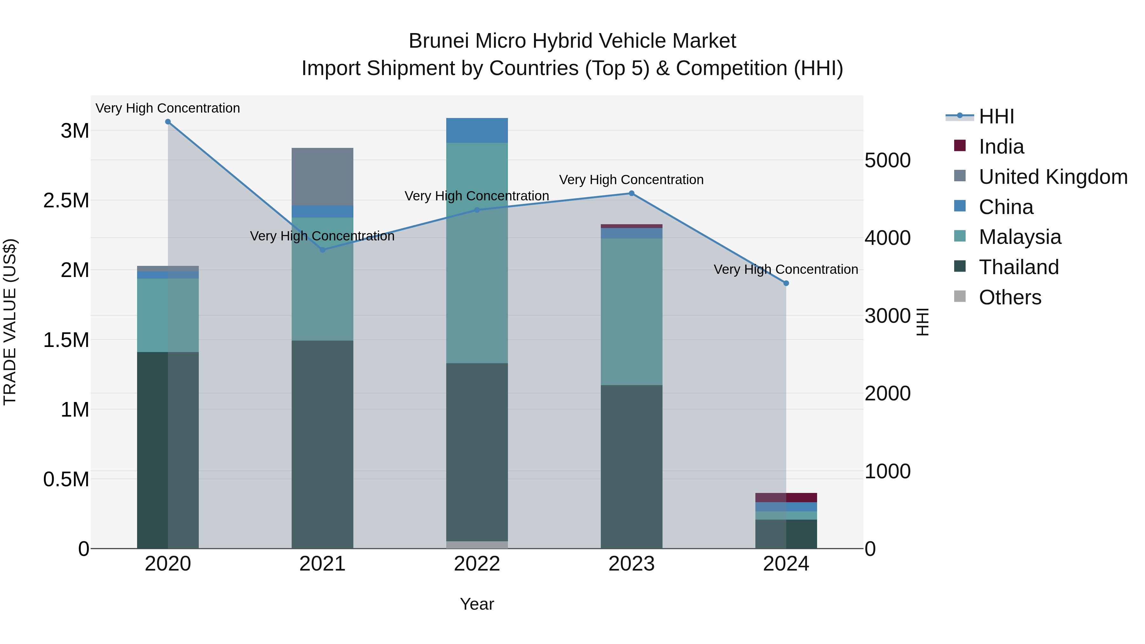Click the 2023 HHI data point
The image size is (1145, 644).
[632, 193]
